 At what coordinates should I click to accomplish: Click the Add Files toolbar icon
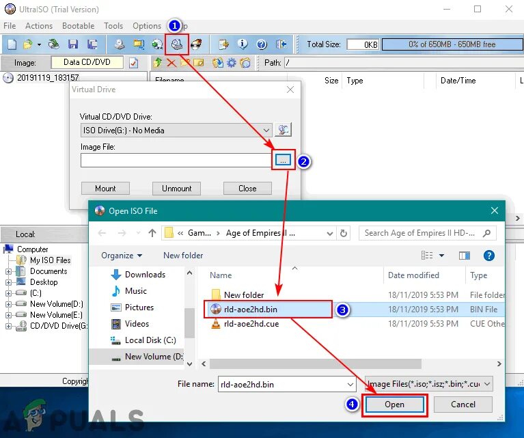pos(223,44)
